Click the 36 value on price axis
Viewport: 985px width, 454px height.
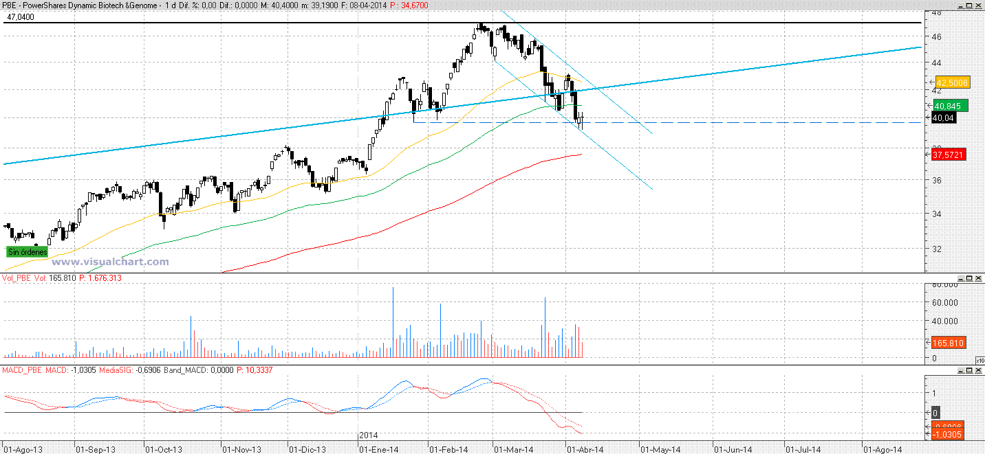coord(936,181)
